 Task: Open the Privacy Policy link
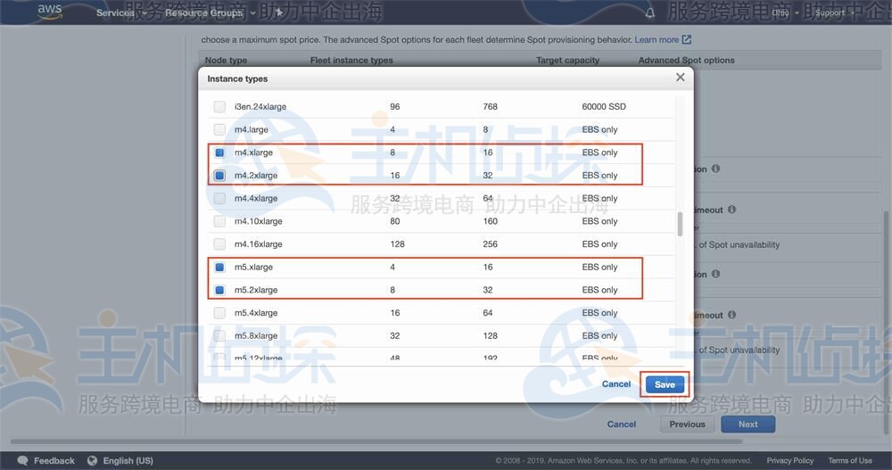(x=789, y=460)
